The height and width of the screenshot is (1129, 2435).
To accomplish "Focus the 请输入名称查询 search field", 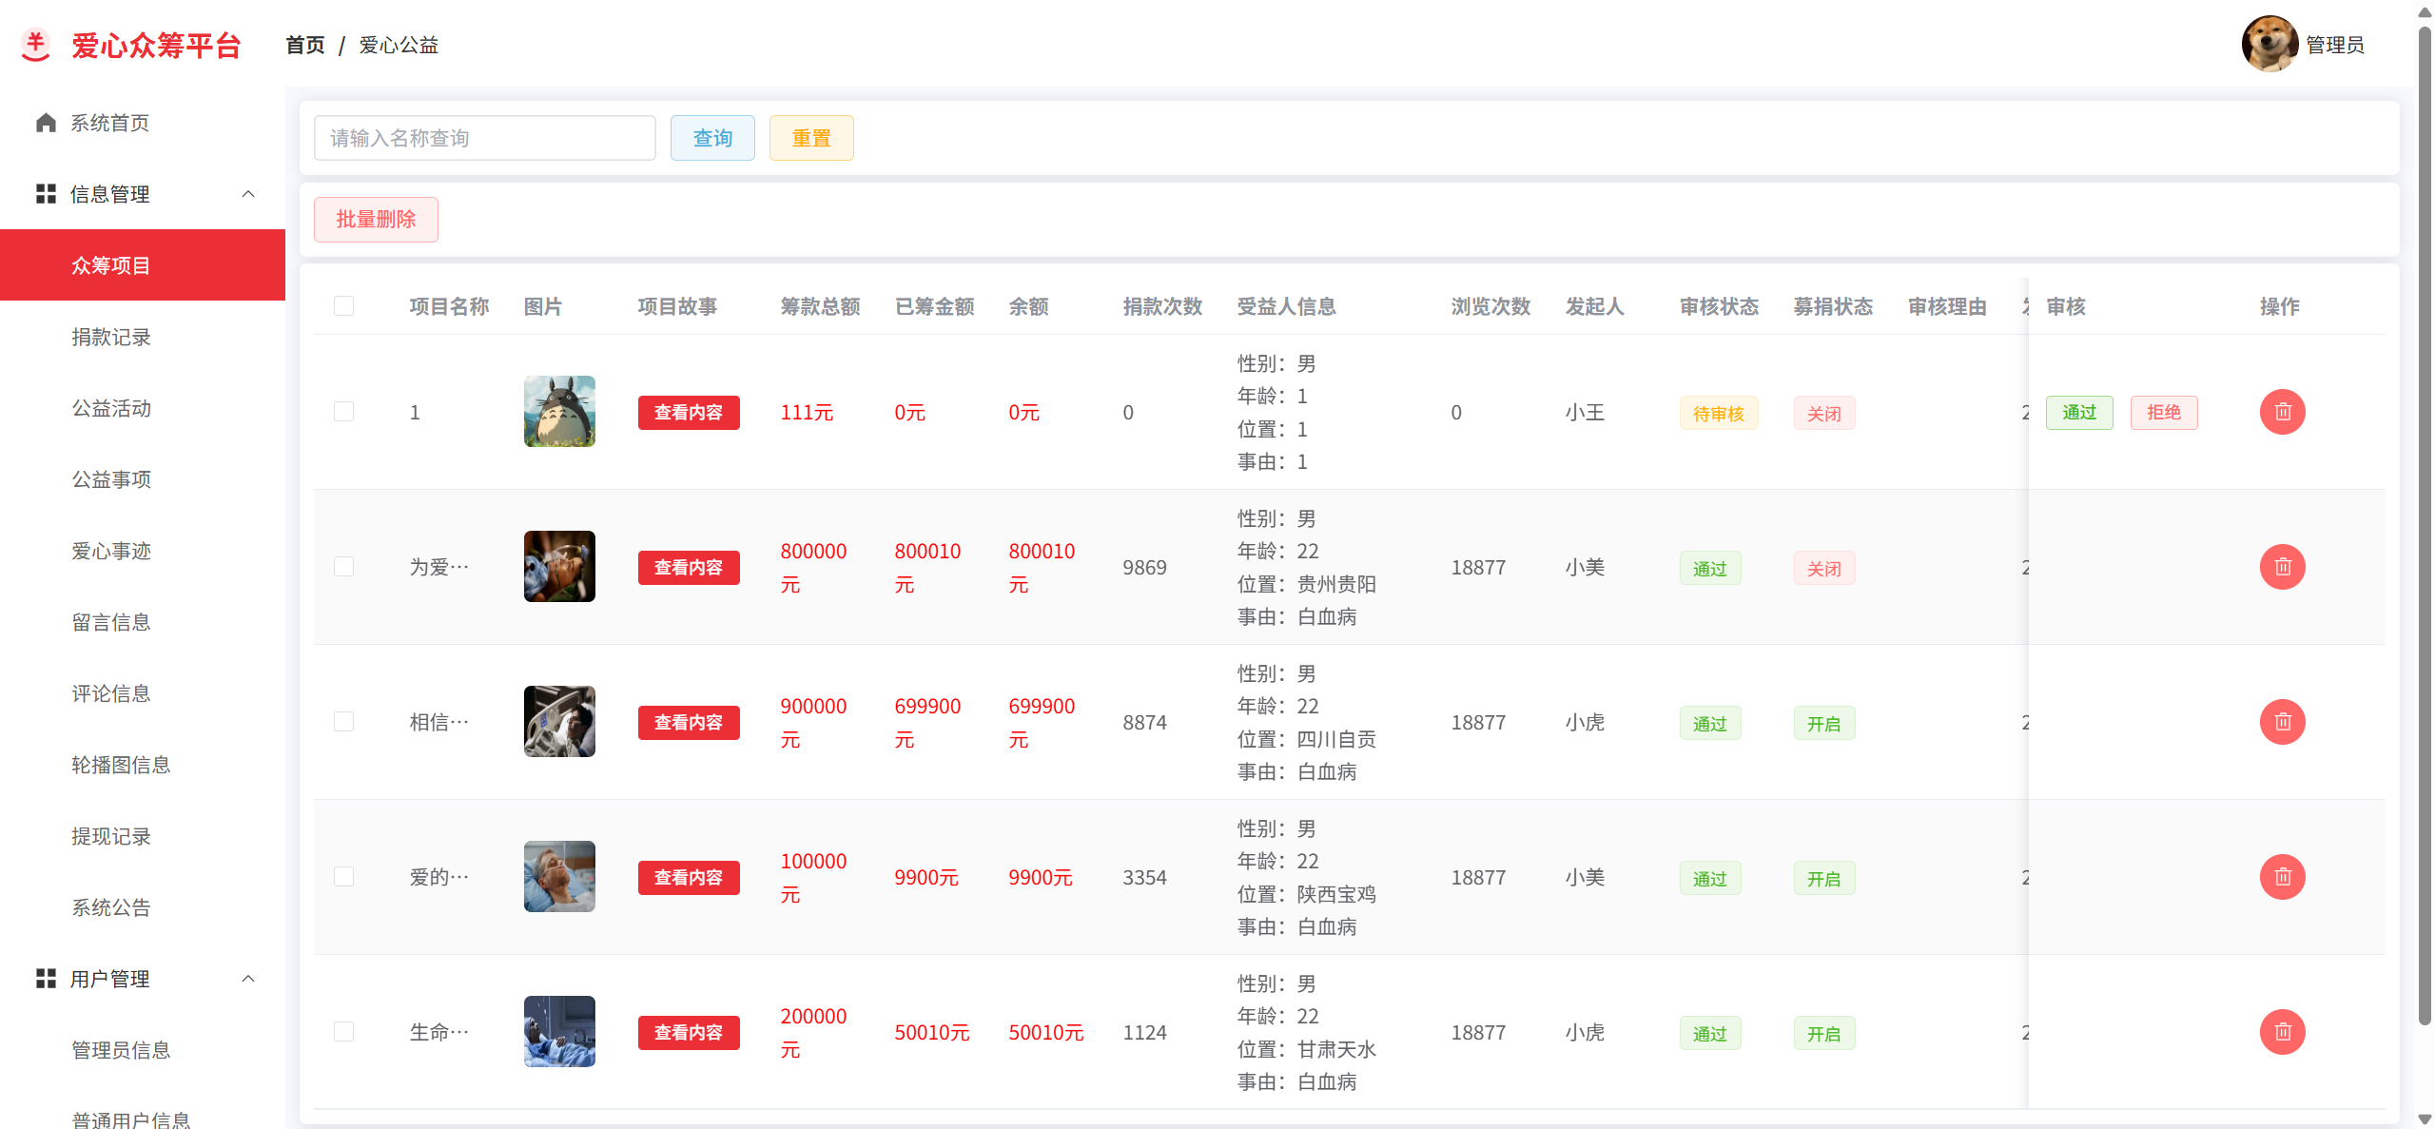I will click(484, 138).
